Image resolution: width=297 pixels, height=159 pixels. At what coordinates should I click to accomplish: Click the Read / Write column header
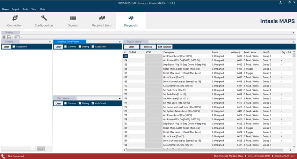(x=253, y=52)
